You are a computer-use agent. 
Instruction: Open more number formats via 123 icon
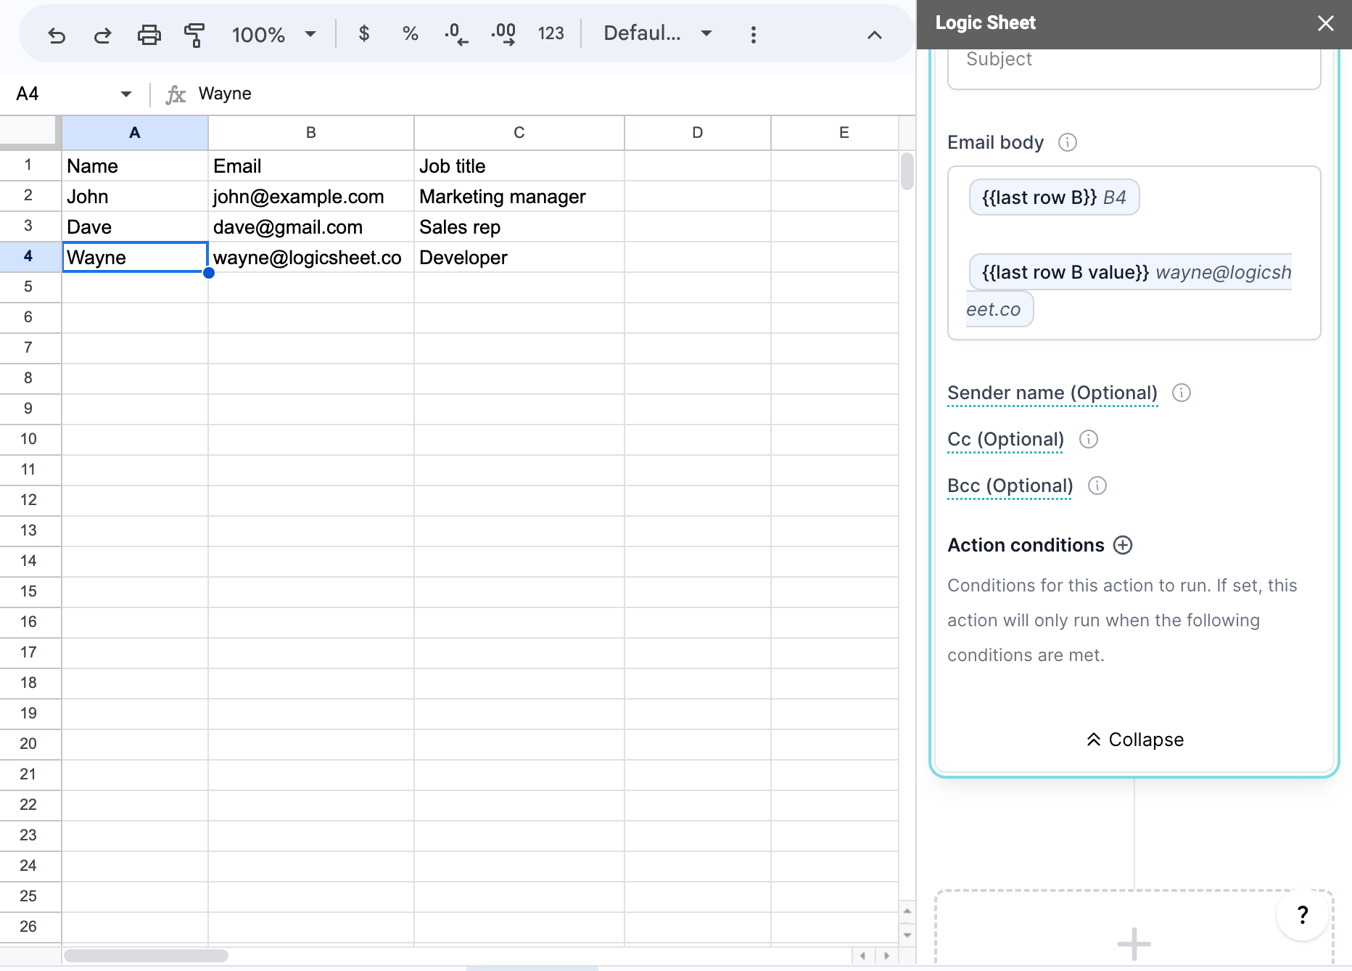[x=551, y=33]
